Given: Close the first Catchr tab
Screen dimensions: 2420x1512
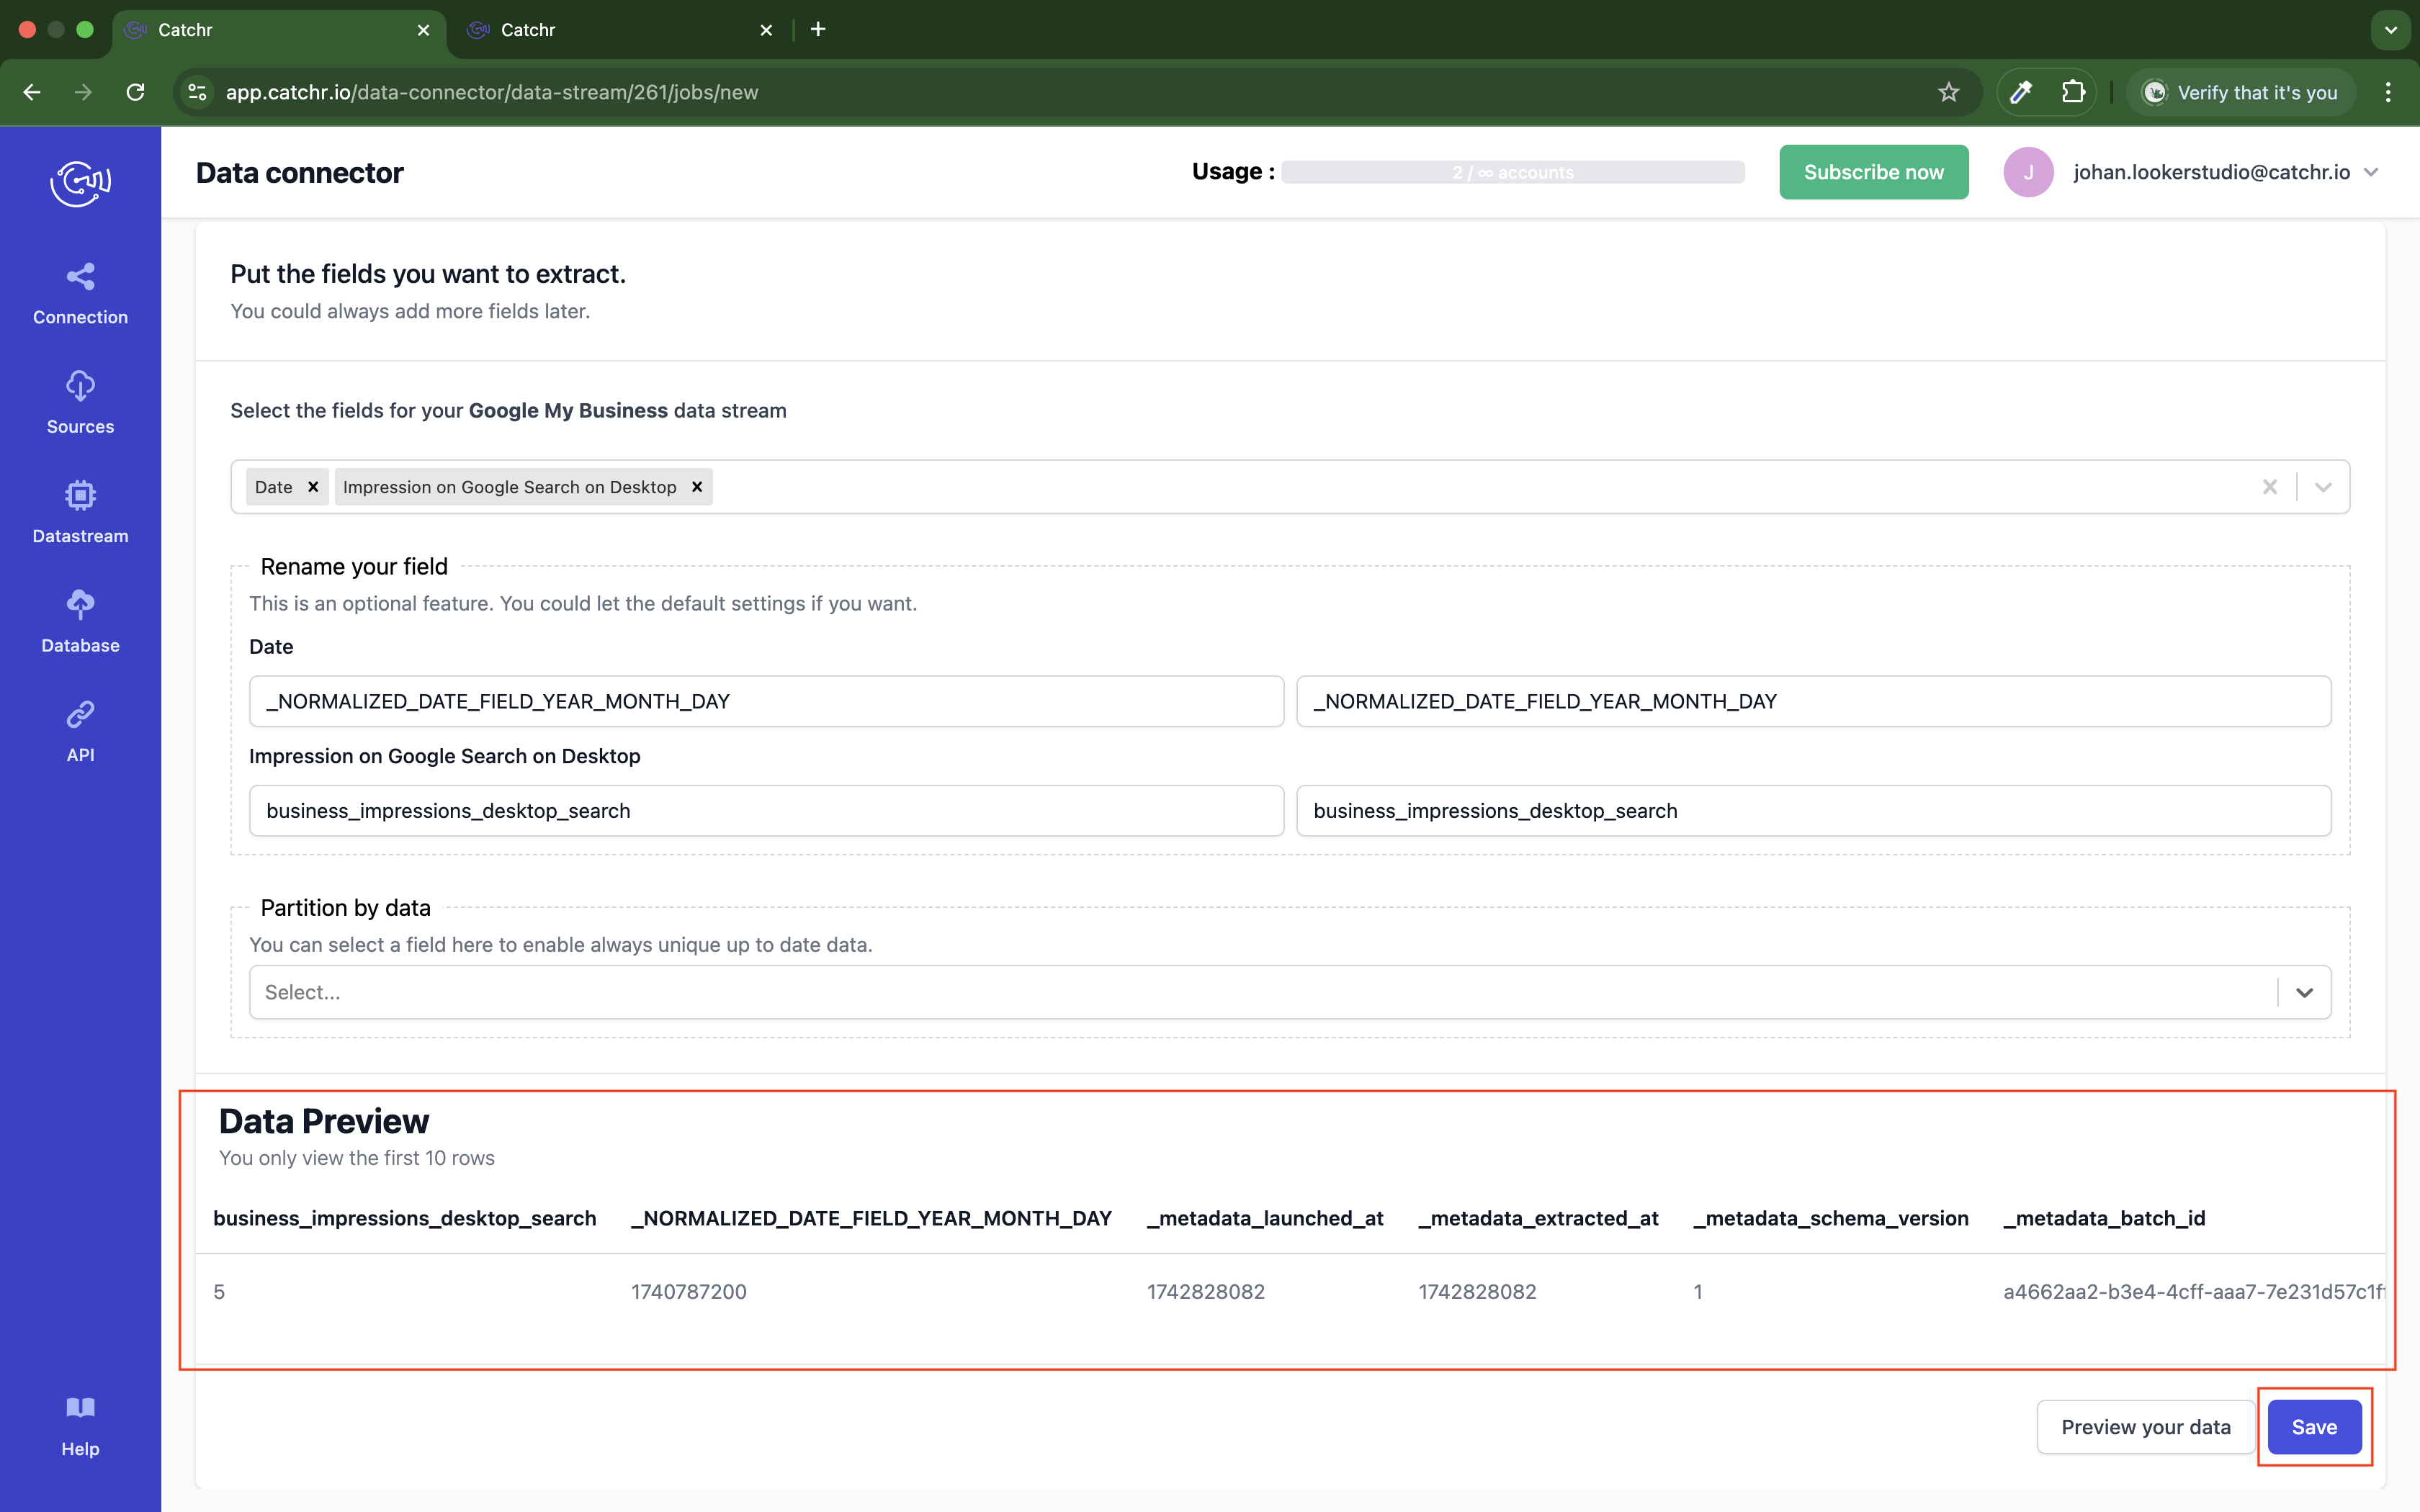Looking at the screenshot, I should click(424, 30).
